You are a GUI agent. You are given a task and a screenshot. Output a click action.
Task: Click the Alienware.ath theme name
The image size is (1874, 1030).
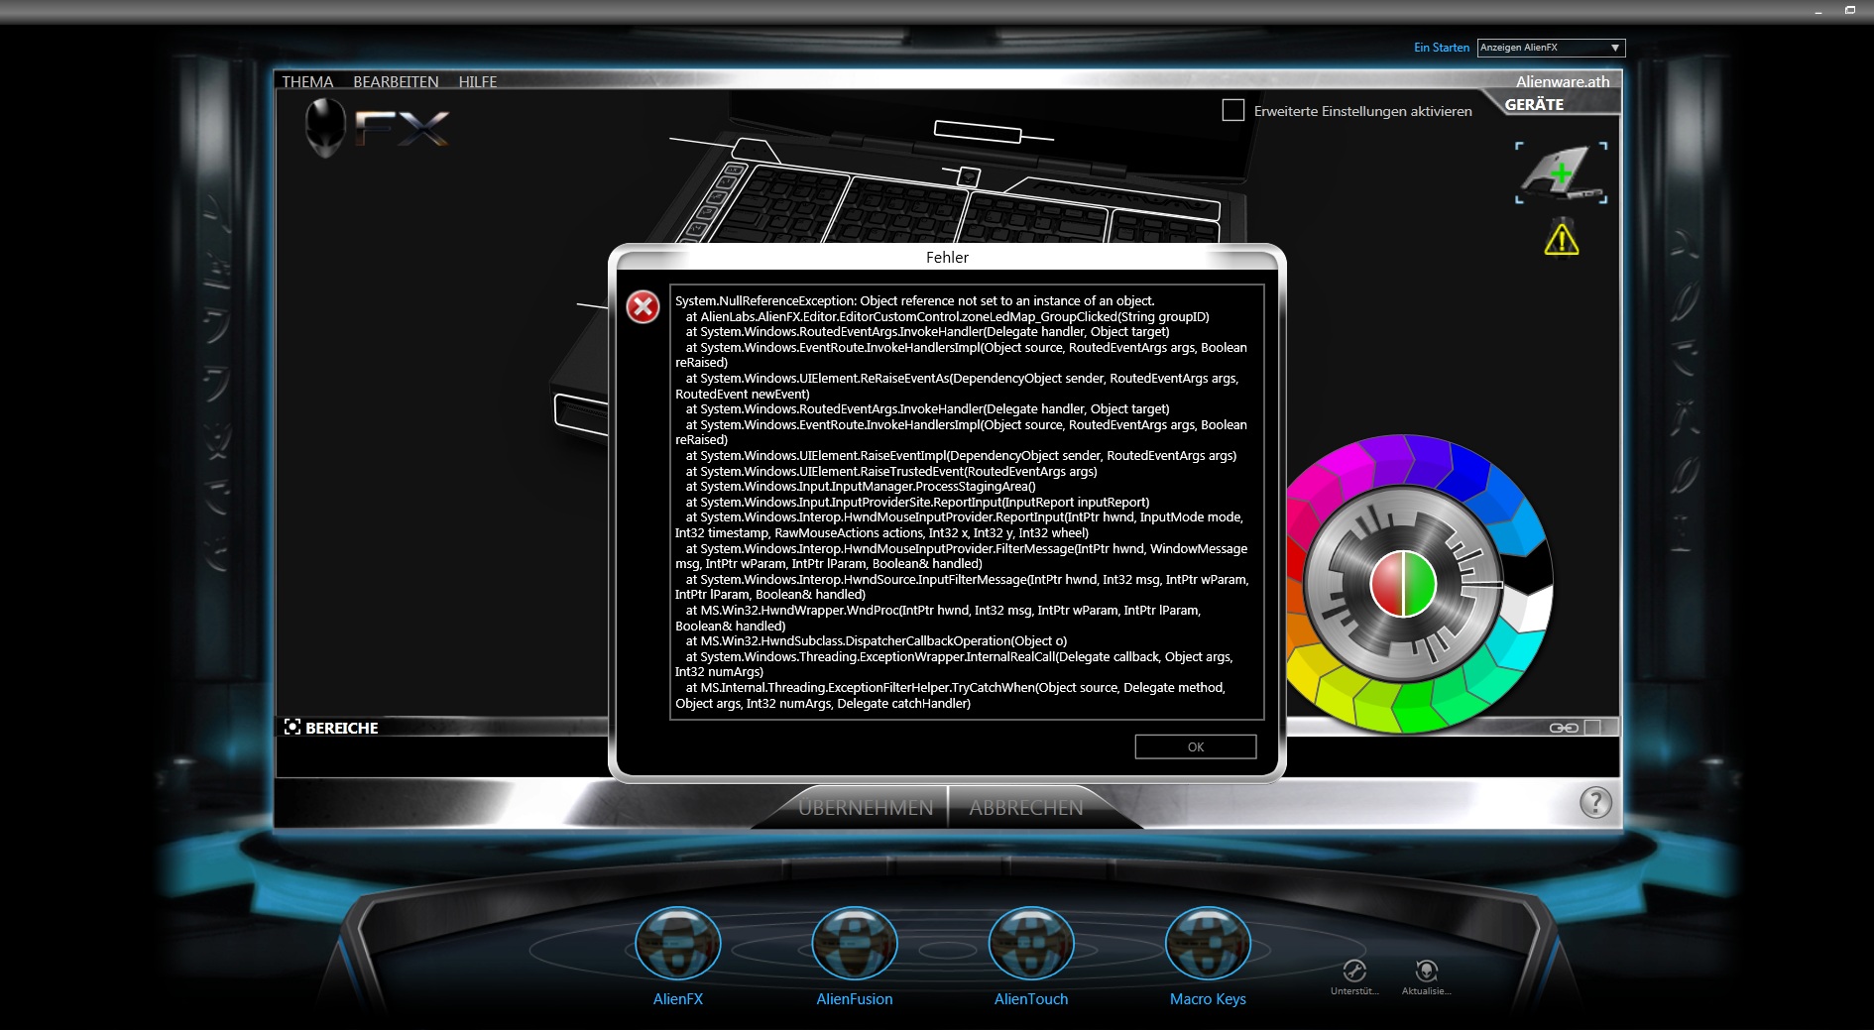(1563, 81)
